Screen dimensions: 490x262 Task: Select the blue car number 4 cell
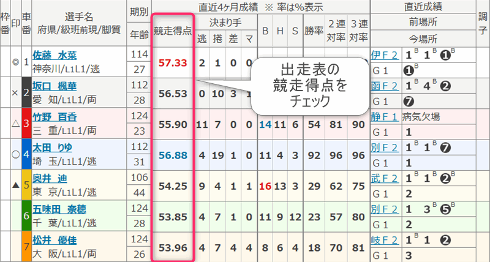point(26,154)
